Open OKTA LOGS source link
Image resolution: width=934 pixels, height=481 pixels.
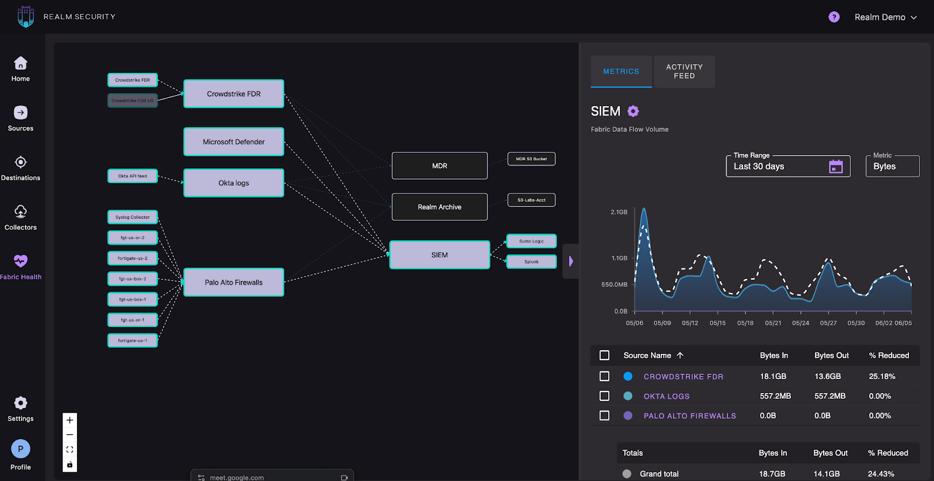(667, 396)
